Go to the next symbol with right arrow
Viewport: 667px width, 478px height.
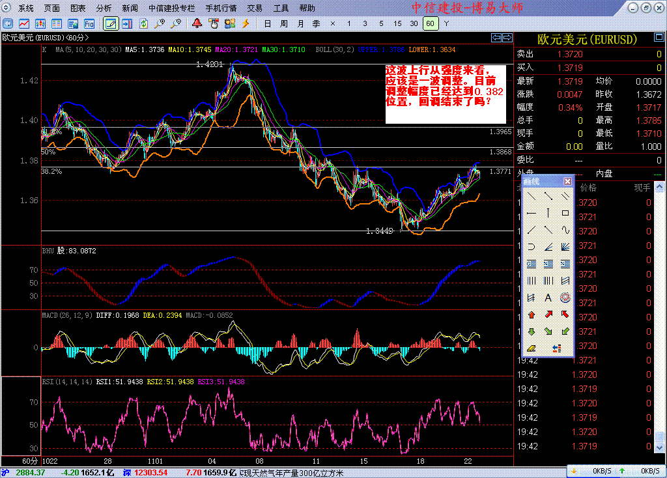click(506, 37)
